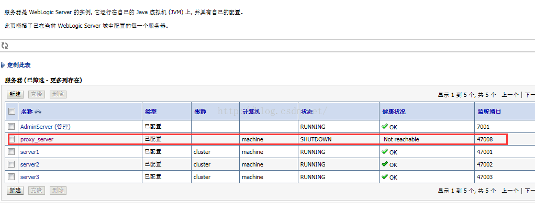Click the green check icon in server3 row

385,176
